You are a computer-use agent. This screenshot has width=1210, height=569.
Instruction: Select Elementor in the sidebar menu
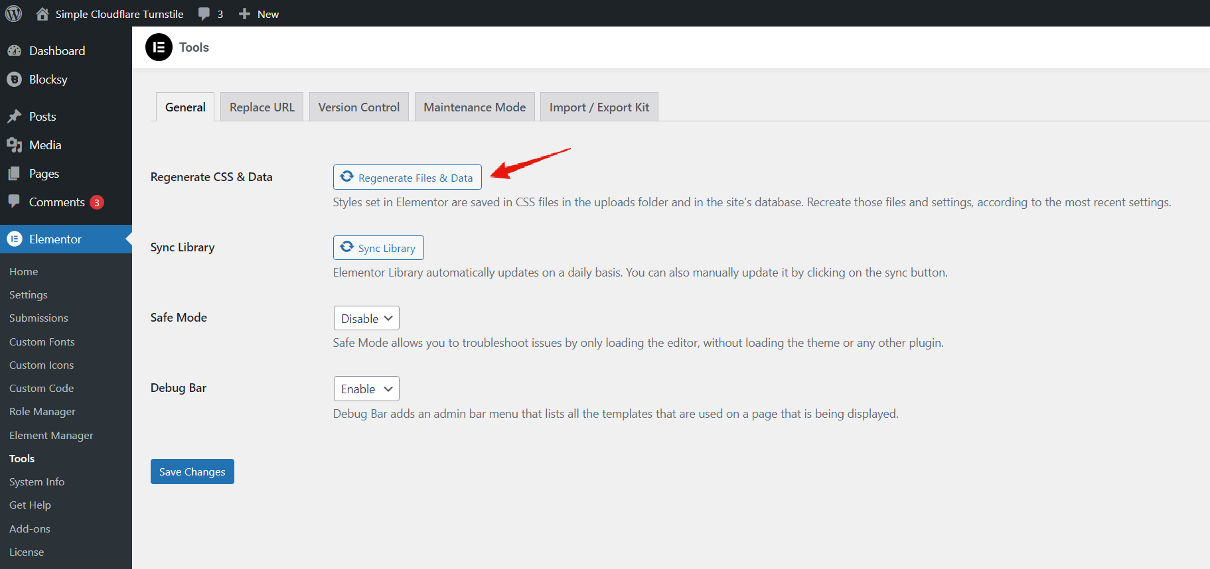coord(66,239)
